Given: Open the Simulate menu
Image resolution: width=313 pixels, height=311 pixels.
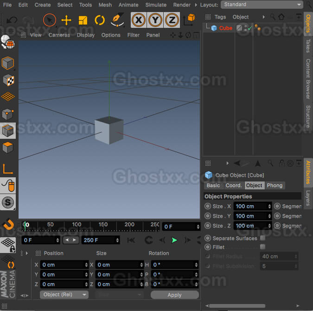Looking at the screenshot, I should coord(156,5).
